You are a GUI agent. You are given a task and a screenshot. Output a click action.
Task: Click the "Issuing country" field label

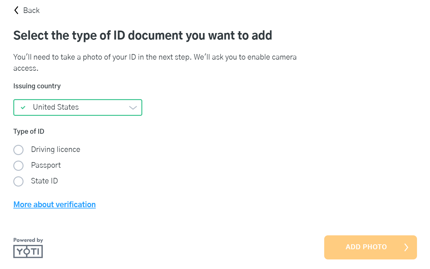(37, 86)
